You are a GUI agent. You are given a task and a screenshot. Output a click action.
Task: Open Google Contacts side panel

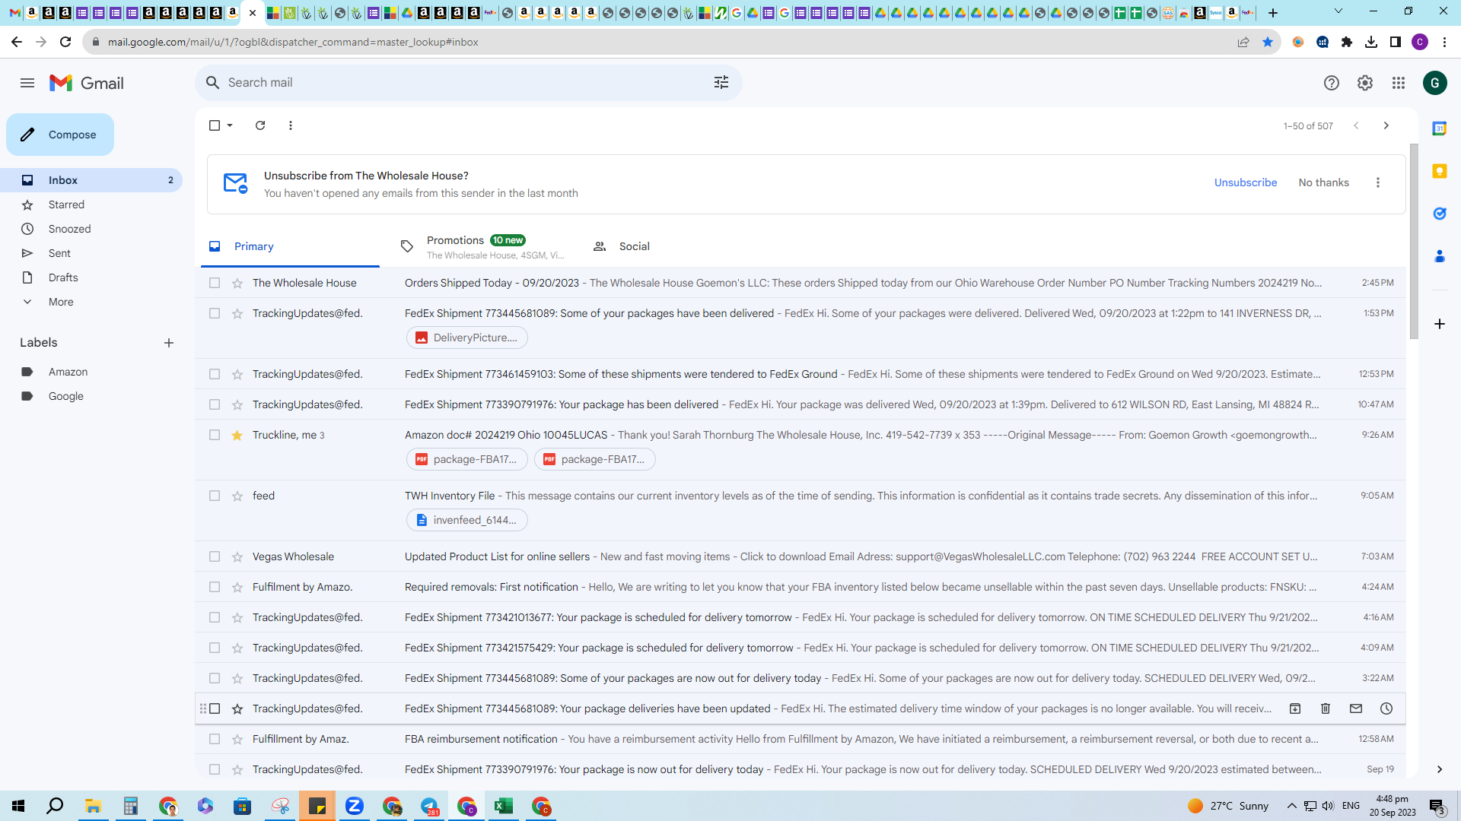[x=1440, y=256]
